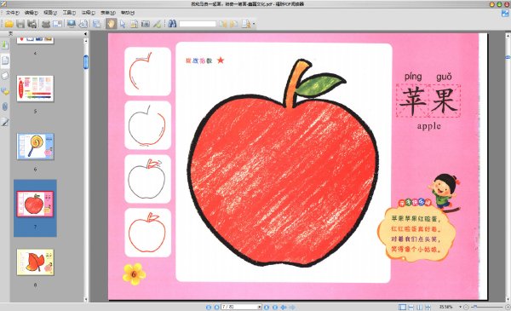Select page 5 thumbnail
The height and width of the screenshot is (311, 511).
pos(35,89)
